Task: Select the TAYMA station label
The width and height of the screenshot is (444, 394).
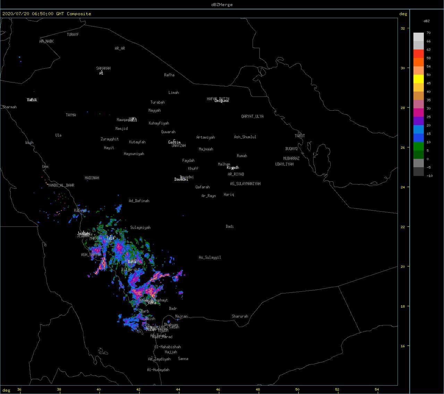Action: coord(71,115)
